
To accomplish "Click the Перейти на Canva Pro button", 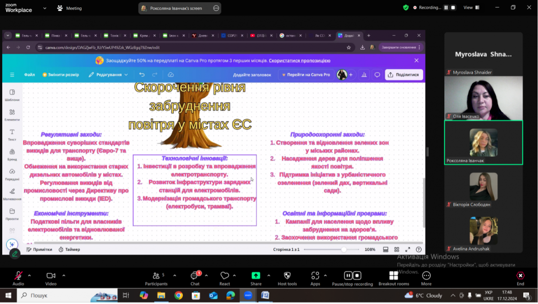I will 306,75.
